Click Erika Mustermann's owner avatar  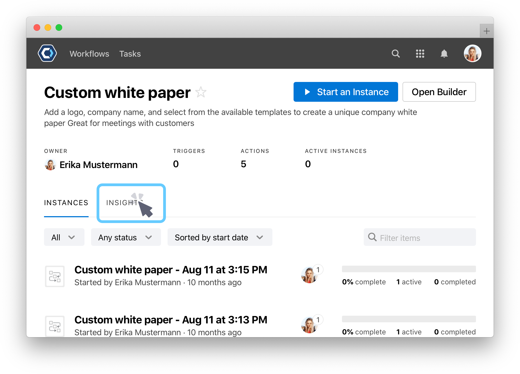(x=50, y=165)
